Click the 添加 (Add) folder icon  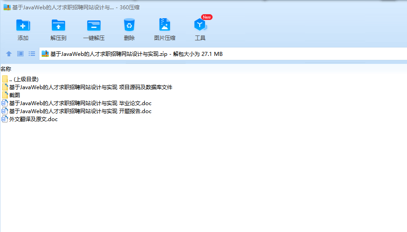point(23,25)
